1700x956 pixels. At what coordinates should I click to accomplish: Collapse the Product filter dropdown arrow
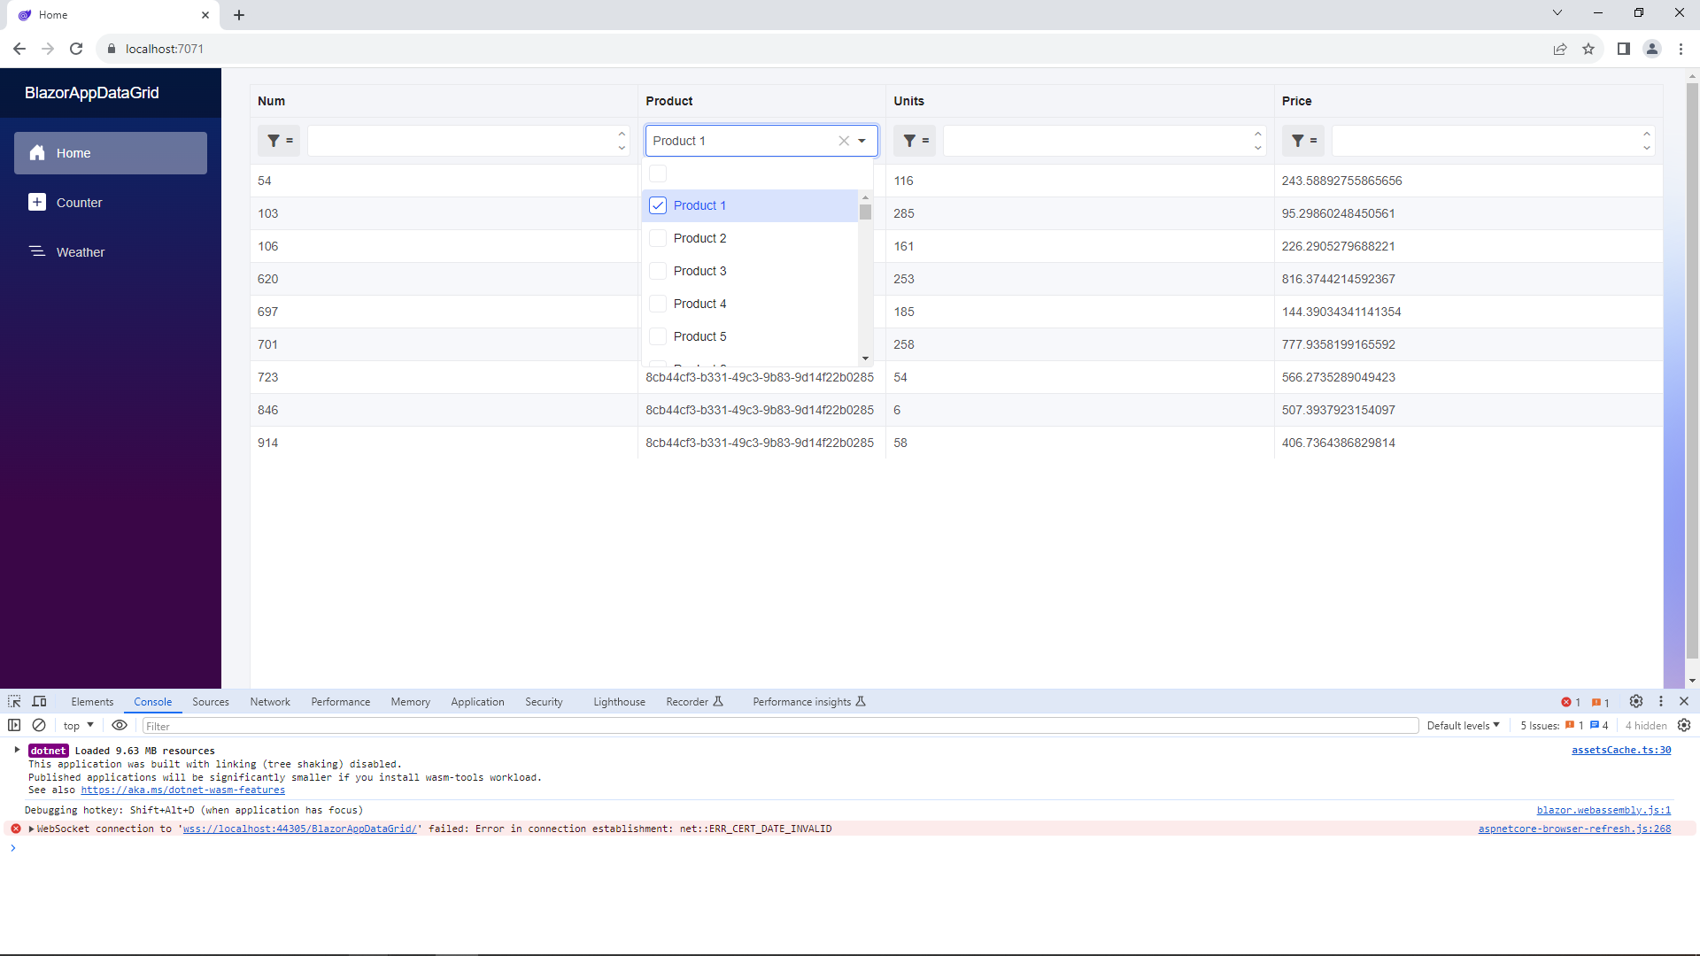[x=862, y=141]
